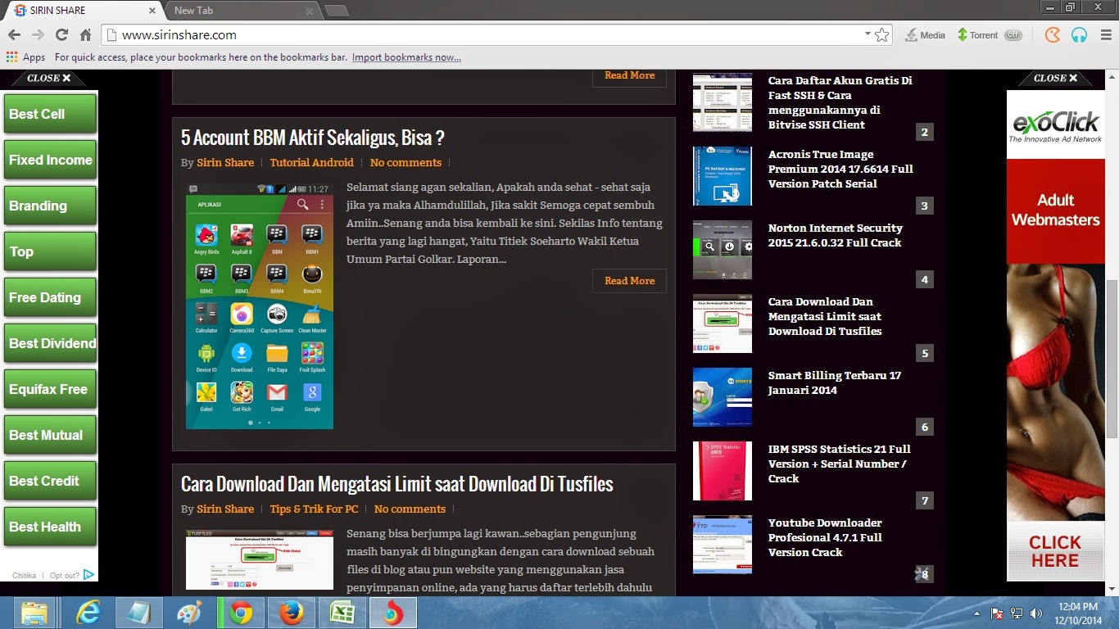Click the Best Health button
The image size is (1119, 629).
tap(50, 527)
